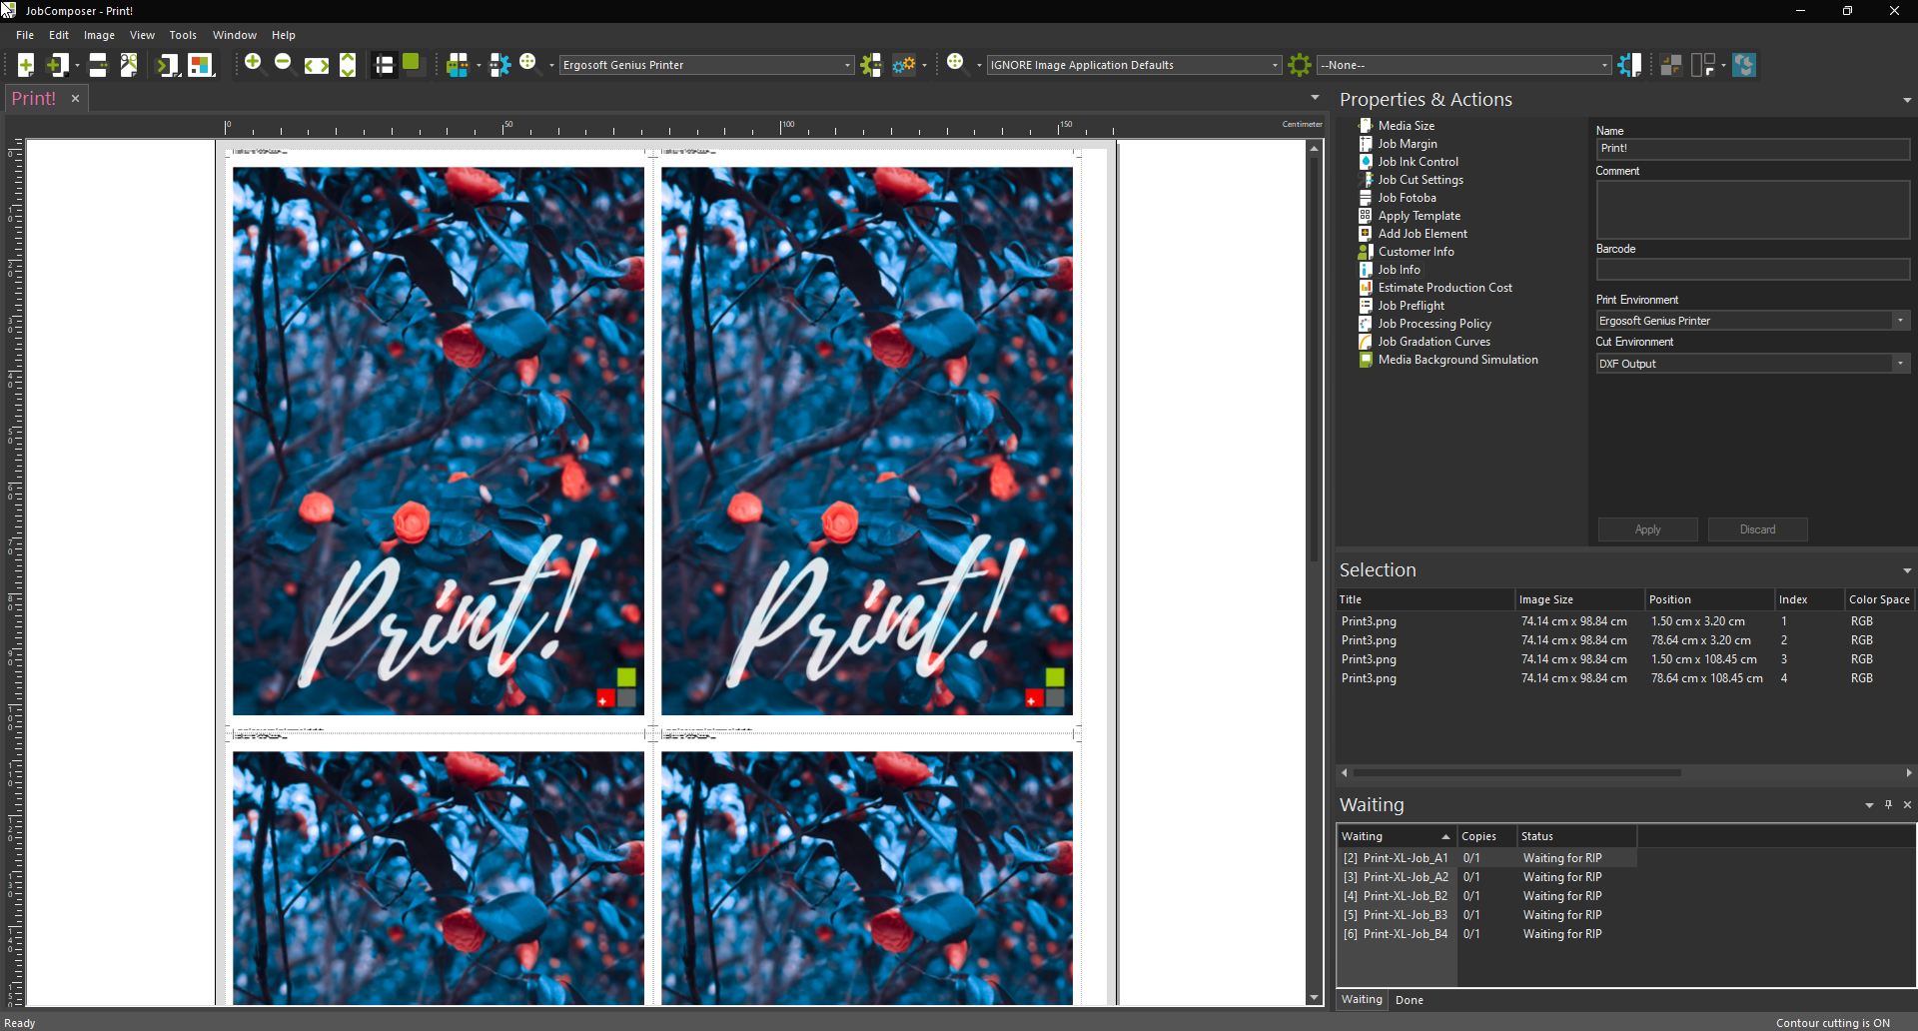1918x1031 pixels.
Task: Click the Comment text box
Action: [x=1753, y=210]
